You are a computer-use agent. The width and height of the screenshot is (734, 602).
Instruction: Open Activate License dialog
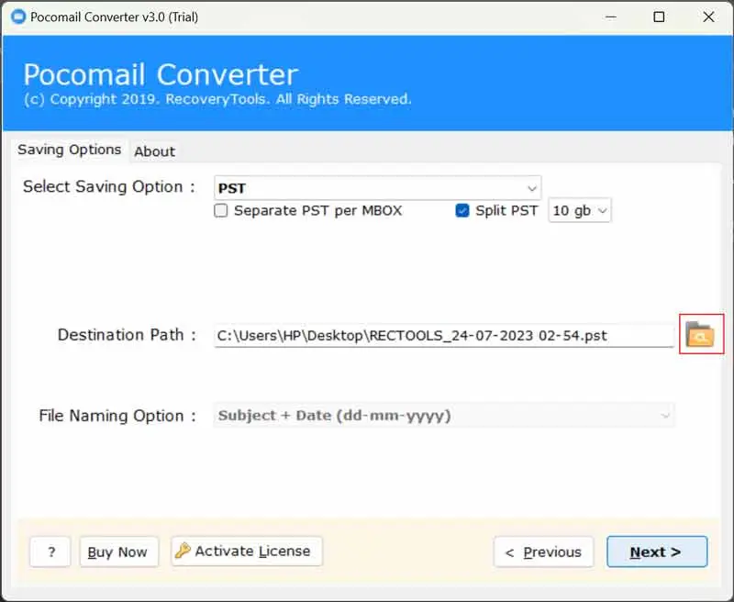(x=247, y=551)
